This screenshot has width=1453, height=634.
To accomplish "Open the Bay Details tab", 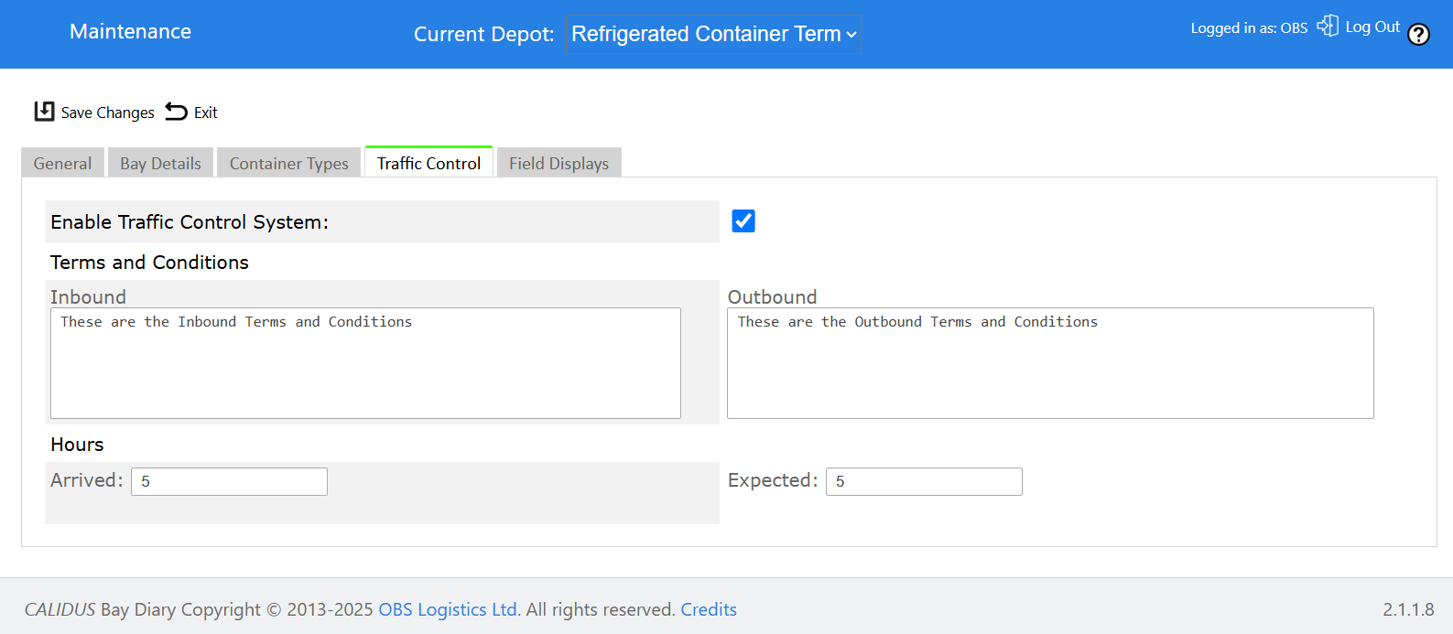I will (160, 163).
